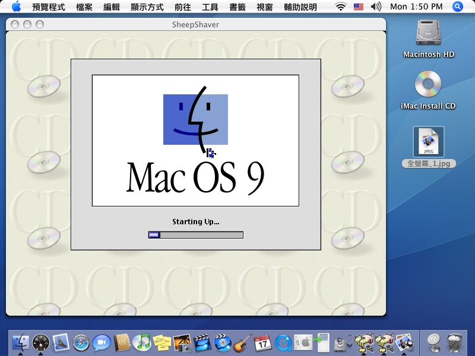Launch Dashboard from the Dock

point(40,342)
